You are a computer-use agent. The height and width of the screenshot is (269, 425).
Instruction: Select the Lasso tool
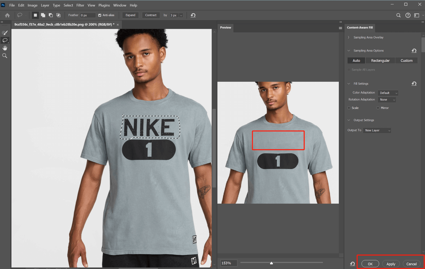[x=5, y=40]
